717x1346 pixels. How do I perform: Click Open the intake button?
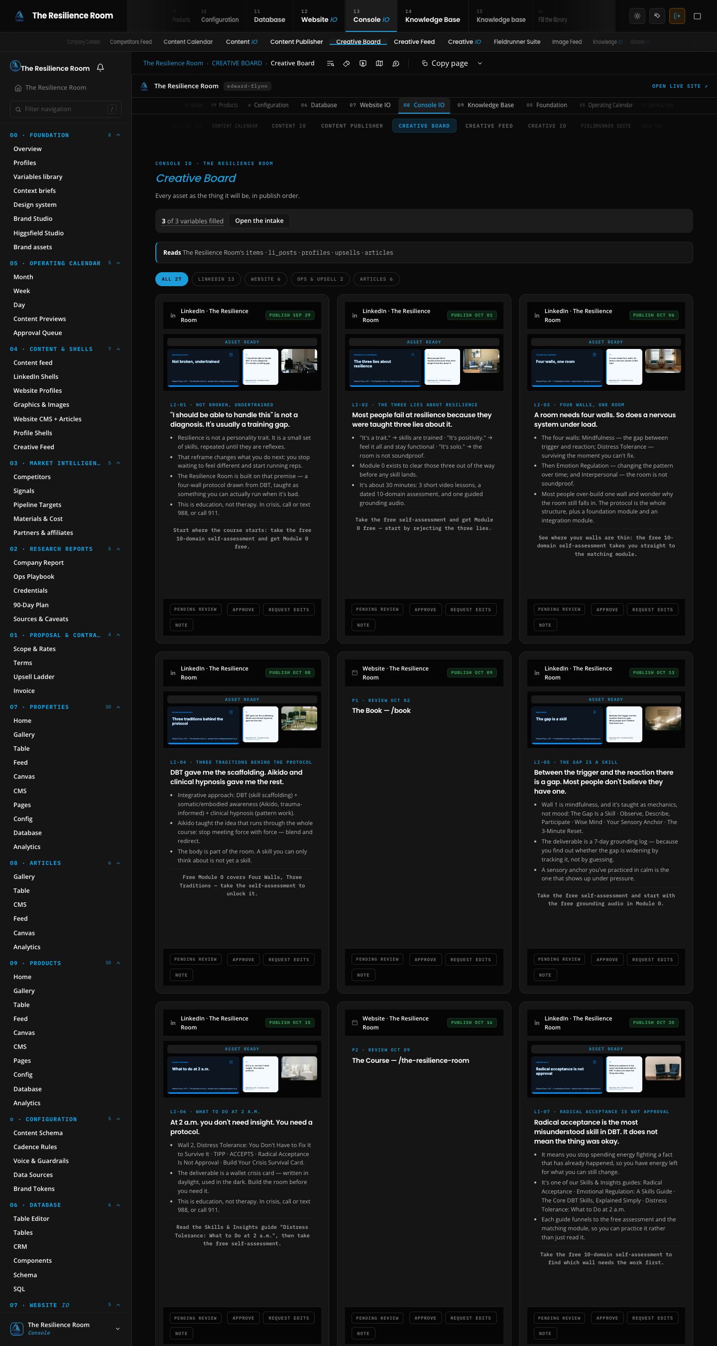pyautogui.click(x=259, y=220)
